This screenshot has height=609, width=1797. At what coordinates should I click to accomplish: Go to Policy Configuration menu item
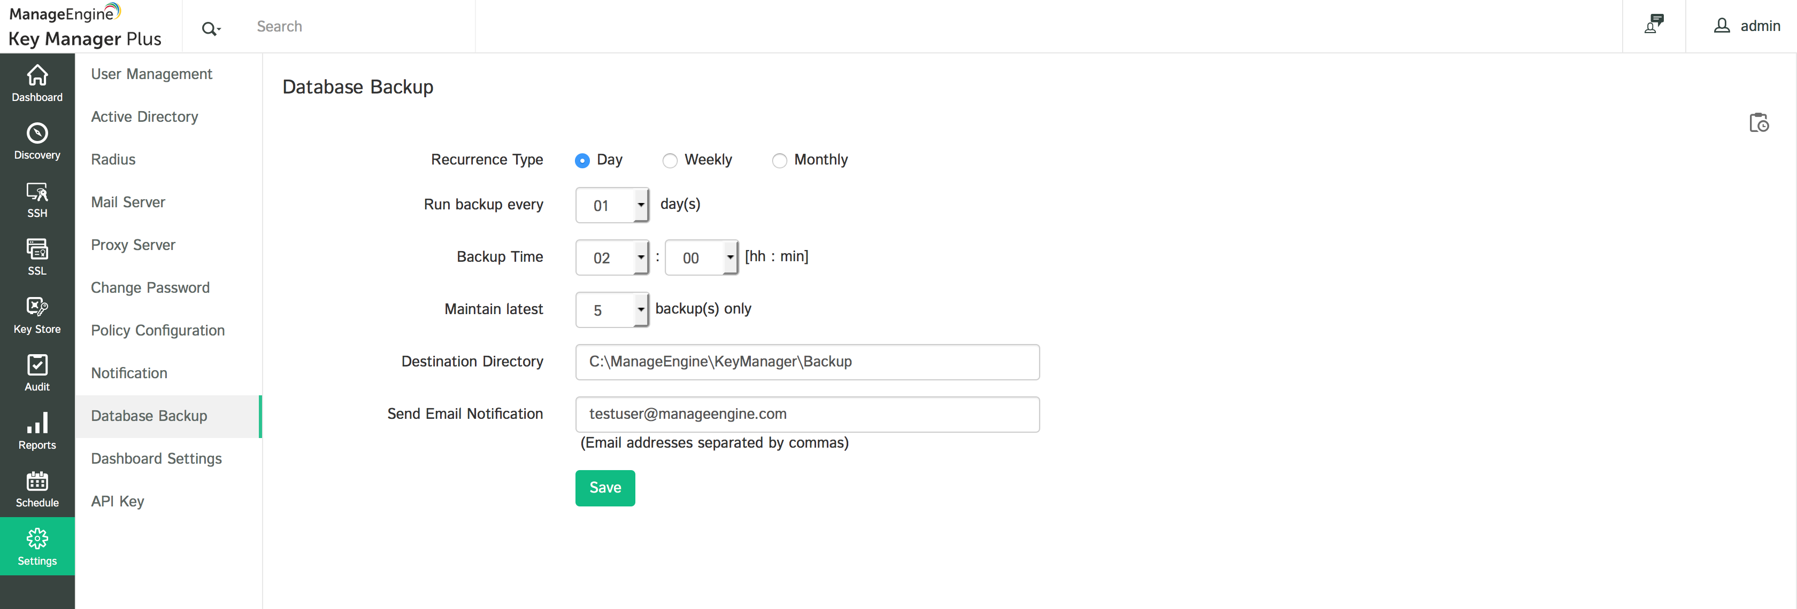click(x=158, y=330)
